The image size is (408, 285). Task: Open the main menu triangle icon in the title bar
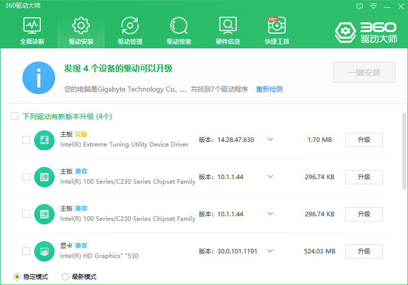[374, 6]
